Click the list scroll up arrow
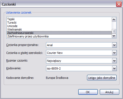Viewport: 123px width, 99px height. 114,20
